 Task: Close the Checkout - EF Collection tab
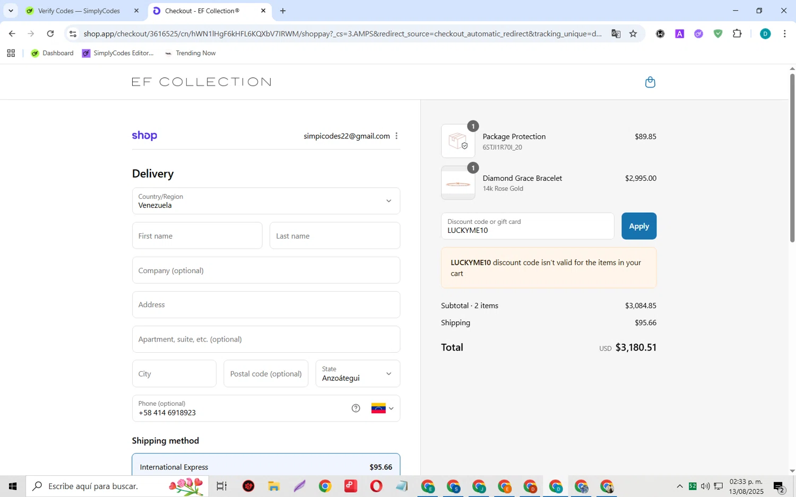263,11
